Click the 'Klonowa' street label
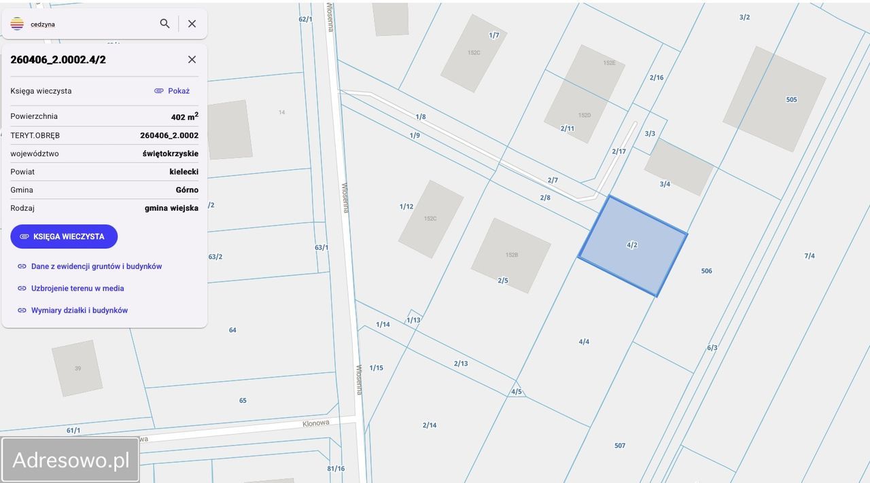Image resolution: width=870 pixels, height=483 pixels. click(x=316, y=423)
